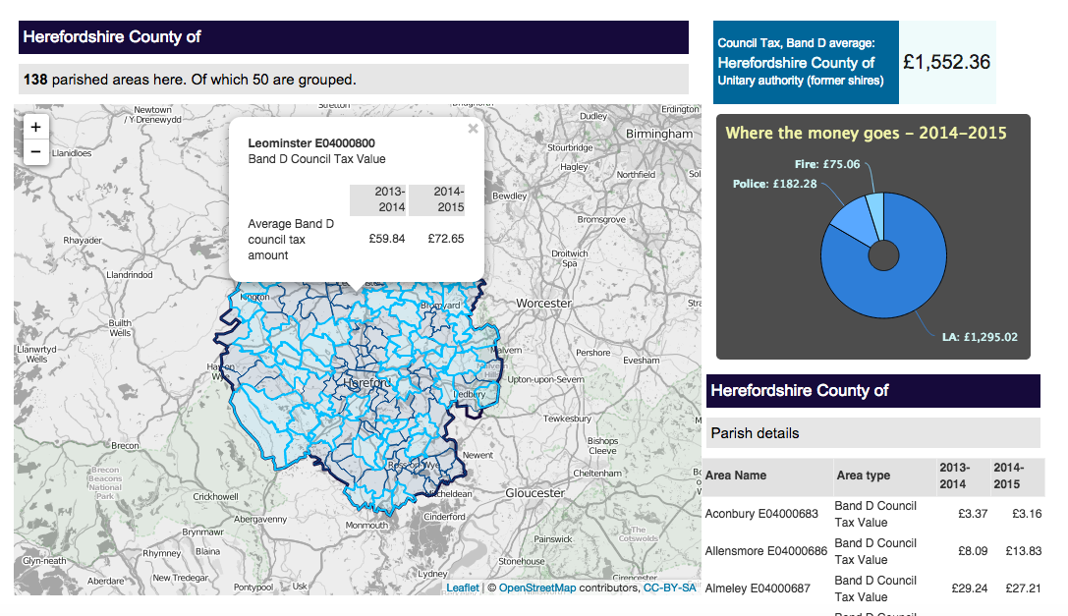Click the £1,552.36 Band D average

coord(947,62)
